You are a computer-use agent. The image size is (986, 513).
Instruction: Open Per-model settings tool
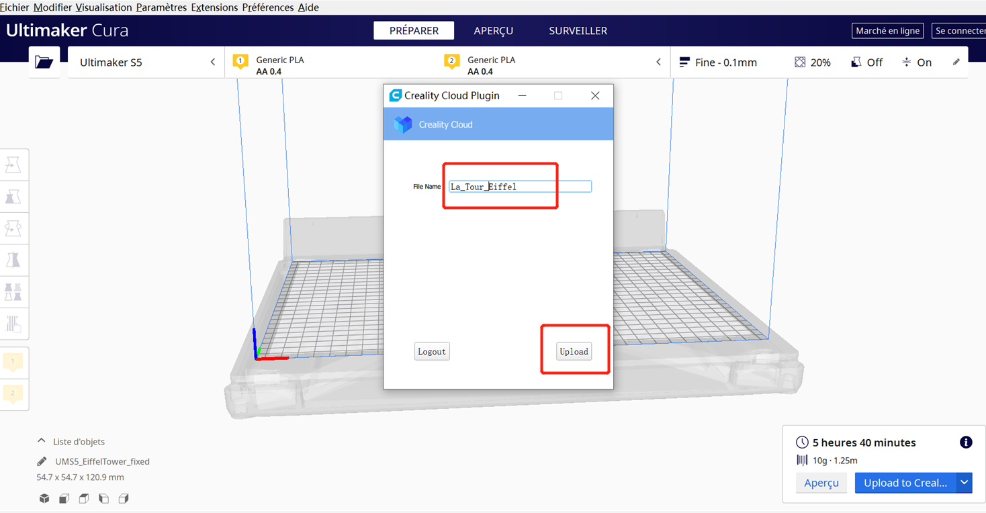[15, 292]
